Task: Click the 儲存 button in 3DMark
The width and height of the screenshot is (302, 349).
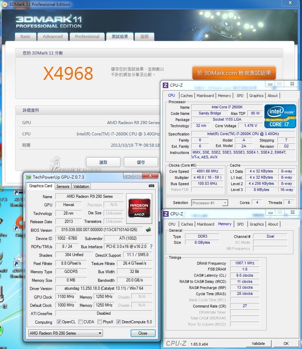Action: pos(141,162)
